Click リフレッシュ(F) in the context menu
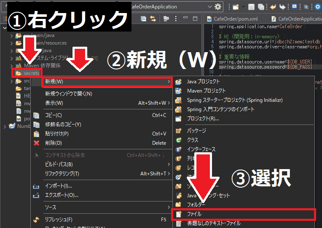This screenshot has height=228, width=322. pos(59,220)
